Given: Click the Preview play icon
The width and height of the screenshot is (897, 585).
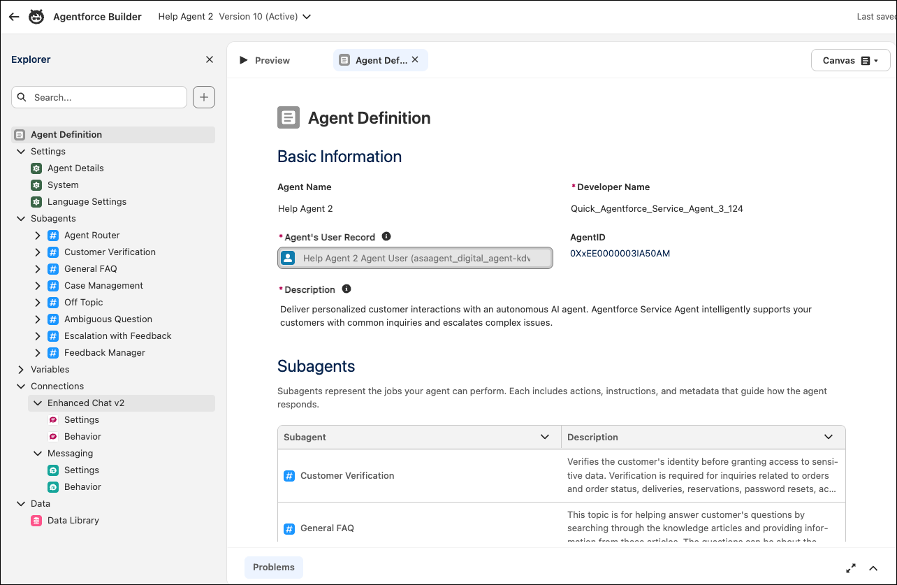Looking at the screenshot, I should click(x=244, y=60).
